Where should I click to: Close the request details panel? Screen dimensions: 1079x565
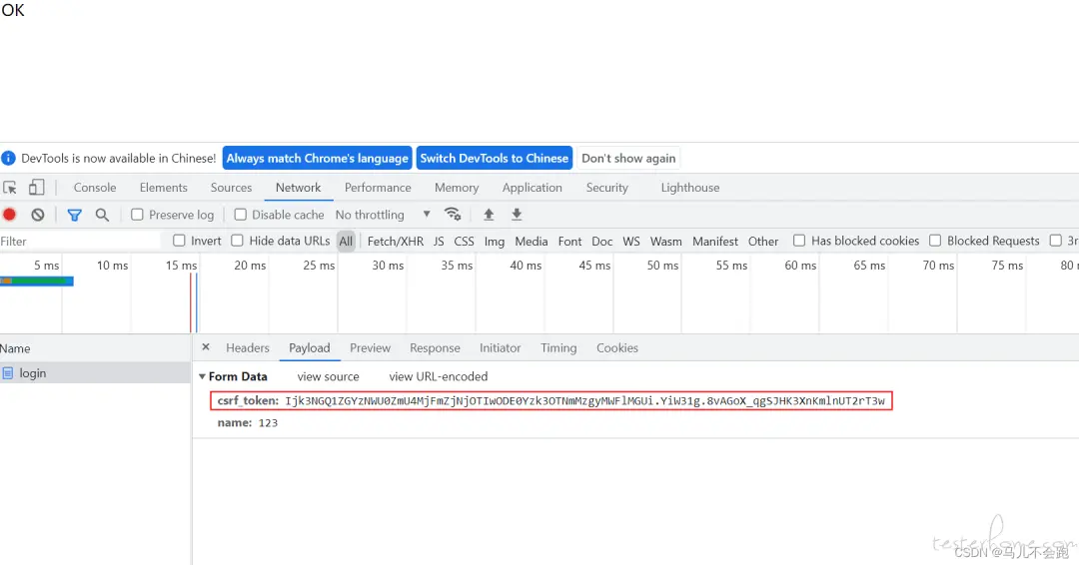pyautogui.click(x=206, y=347)
